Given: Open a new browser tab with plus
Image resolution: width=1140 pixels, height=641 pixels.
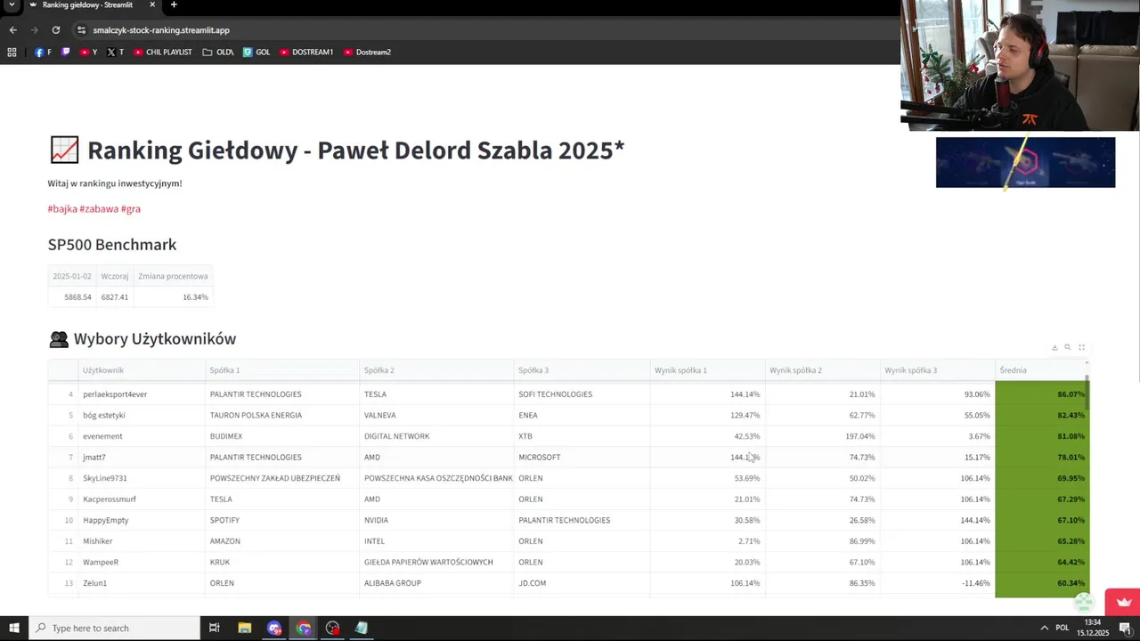Looking at the screenshot, I should coord(174,5).
